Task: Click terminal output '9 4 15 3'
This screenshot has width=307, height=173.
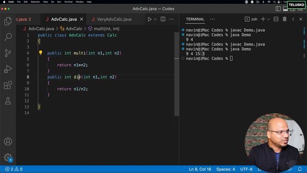Action: coord(195,54)
